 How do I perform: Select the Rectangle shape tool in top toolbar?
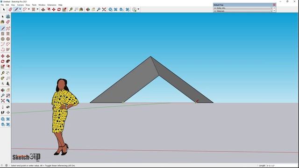(34, 9)
